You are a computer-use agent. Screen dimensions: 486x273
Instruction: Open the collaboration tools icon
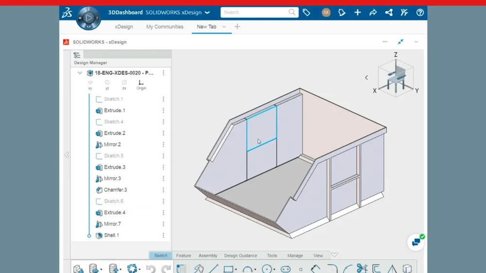[x=404, y=13]
